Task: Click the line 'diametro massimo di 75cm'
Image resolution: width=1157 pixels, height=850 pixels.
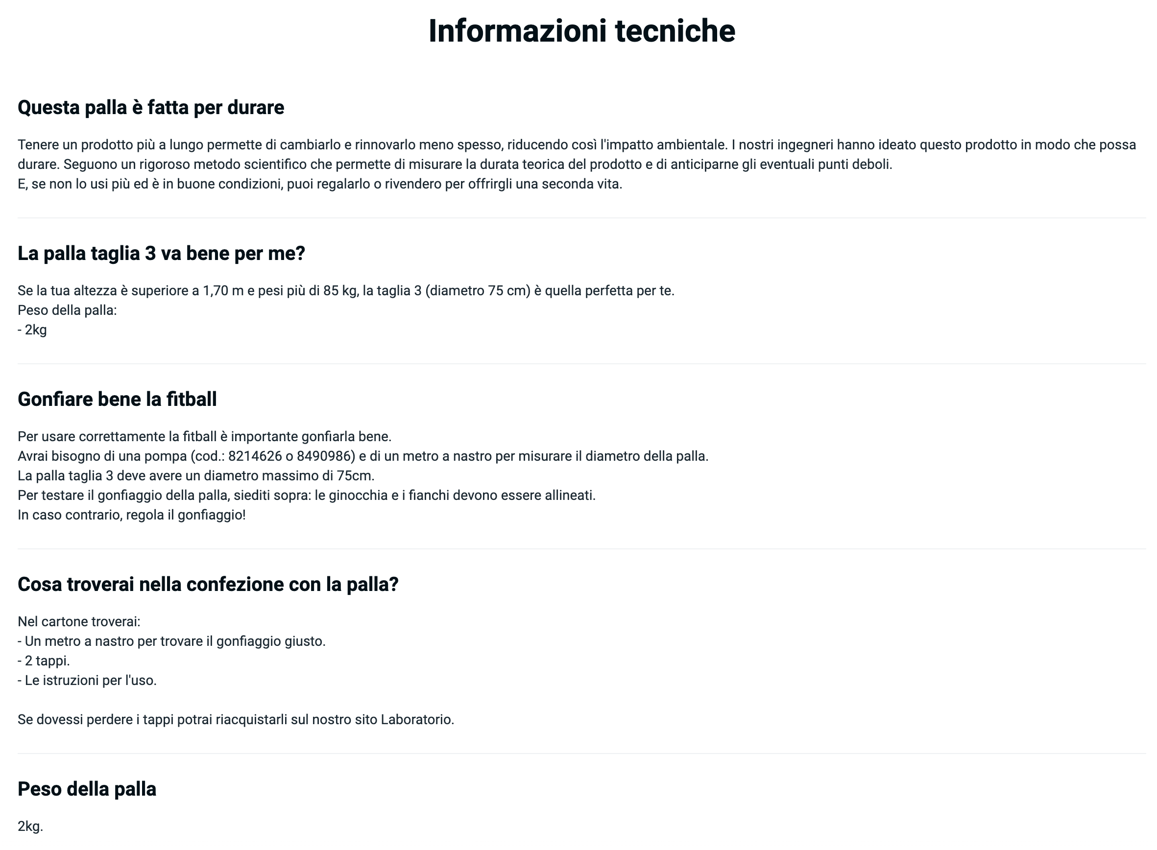Action: [196, 476]
